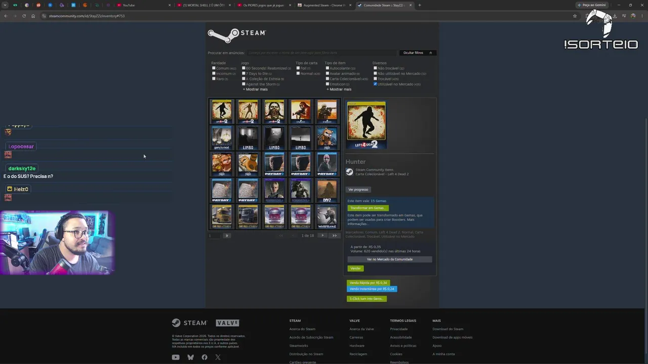Click the browser address bar URL
This screenshot has height=364, width=648.
87,16
